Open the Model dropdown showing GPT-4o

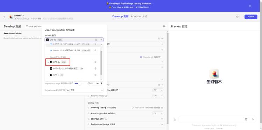(x=74, y=40)
